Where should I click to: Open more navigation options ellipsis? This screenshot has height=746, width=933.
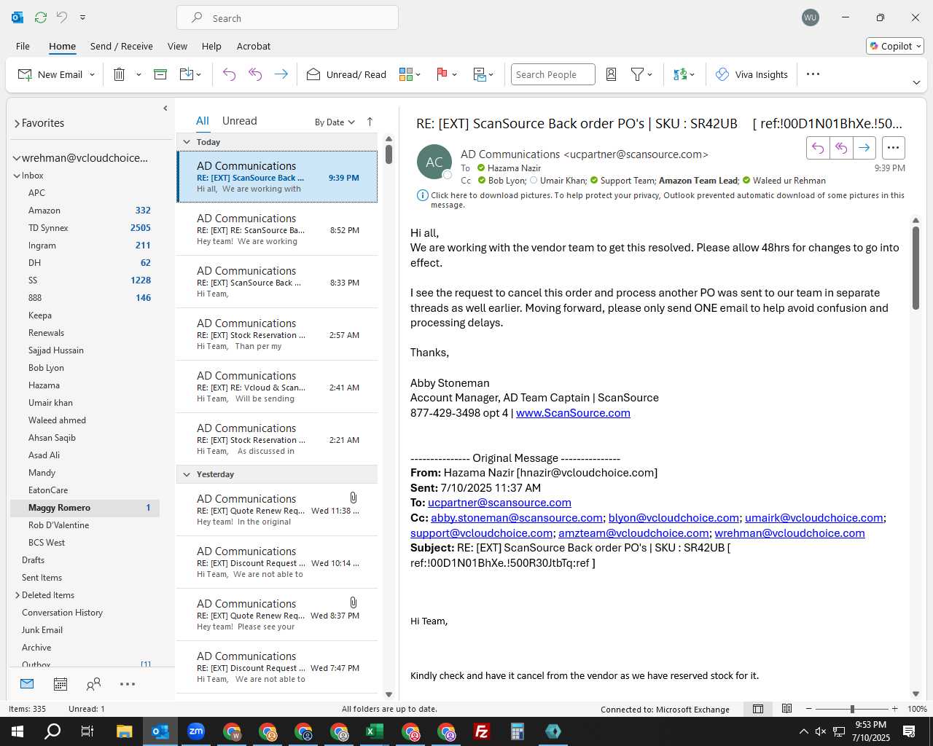click(x=128, y=684)
